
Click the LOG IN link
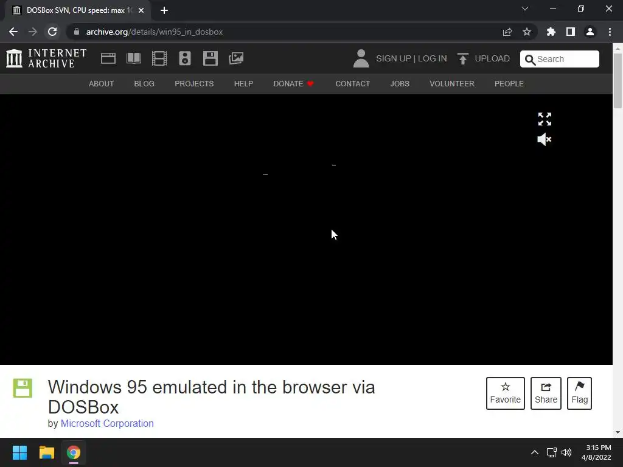coord(433,59)
